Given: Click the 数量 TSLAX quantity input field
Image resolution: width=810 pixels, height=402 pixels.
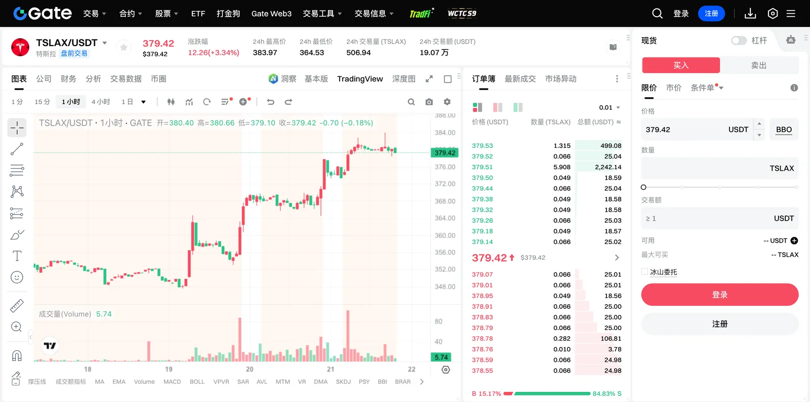Looking at the screenshot, I should click(x=720, y=168).
